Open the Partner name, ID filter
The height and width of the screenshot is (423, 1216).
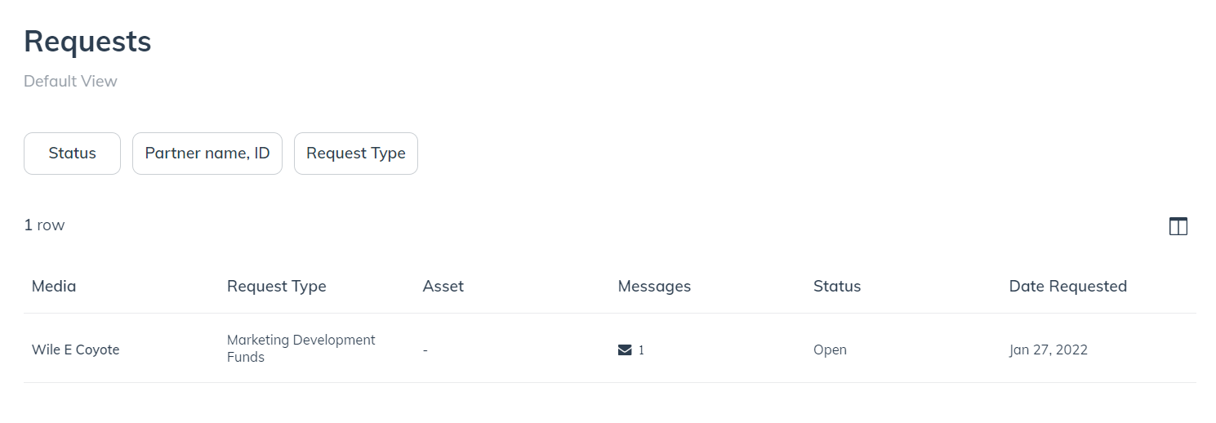click(207, 154)
